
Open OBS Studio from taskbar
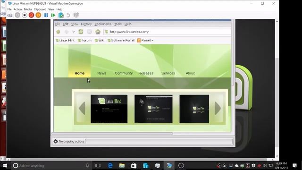point(181,166)
